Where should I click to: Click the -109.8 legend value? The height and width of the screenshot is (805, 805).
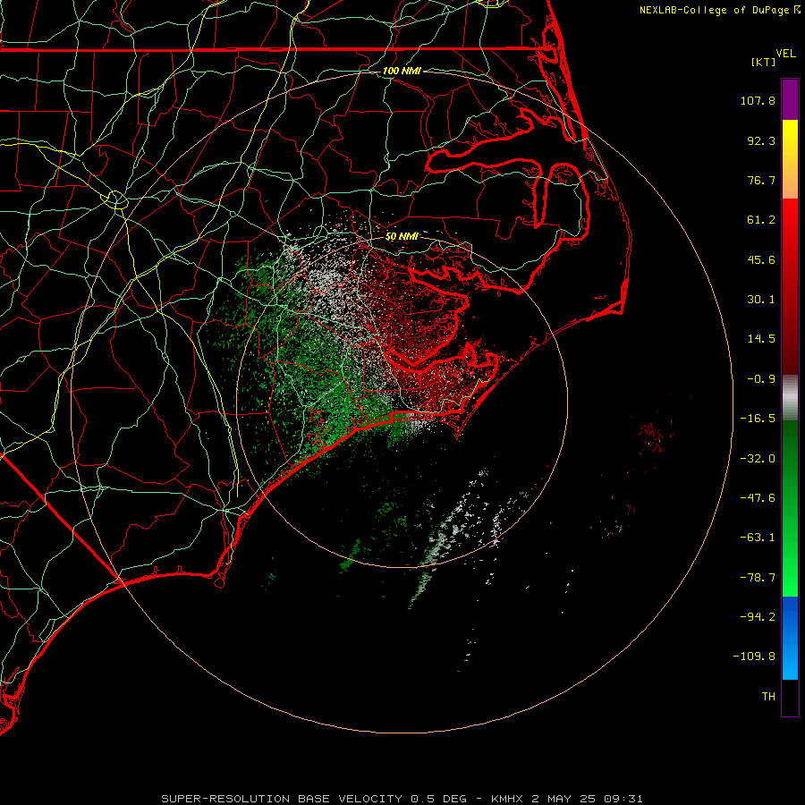click(754, 657)
